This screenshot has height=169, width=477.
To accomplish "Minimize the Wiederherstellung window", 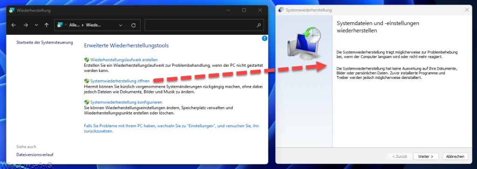I will 229,10.
